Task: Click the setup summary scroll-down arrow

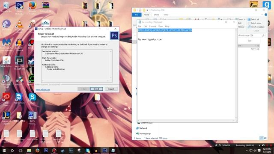Action: point(111,78)
